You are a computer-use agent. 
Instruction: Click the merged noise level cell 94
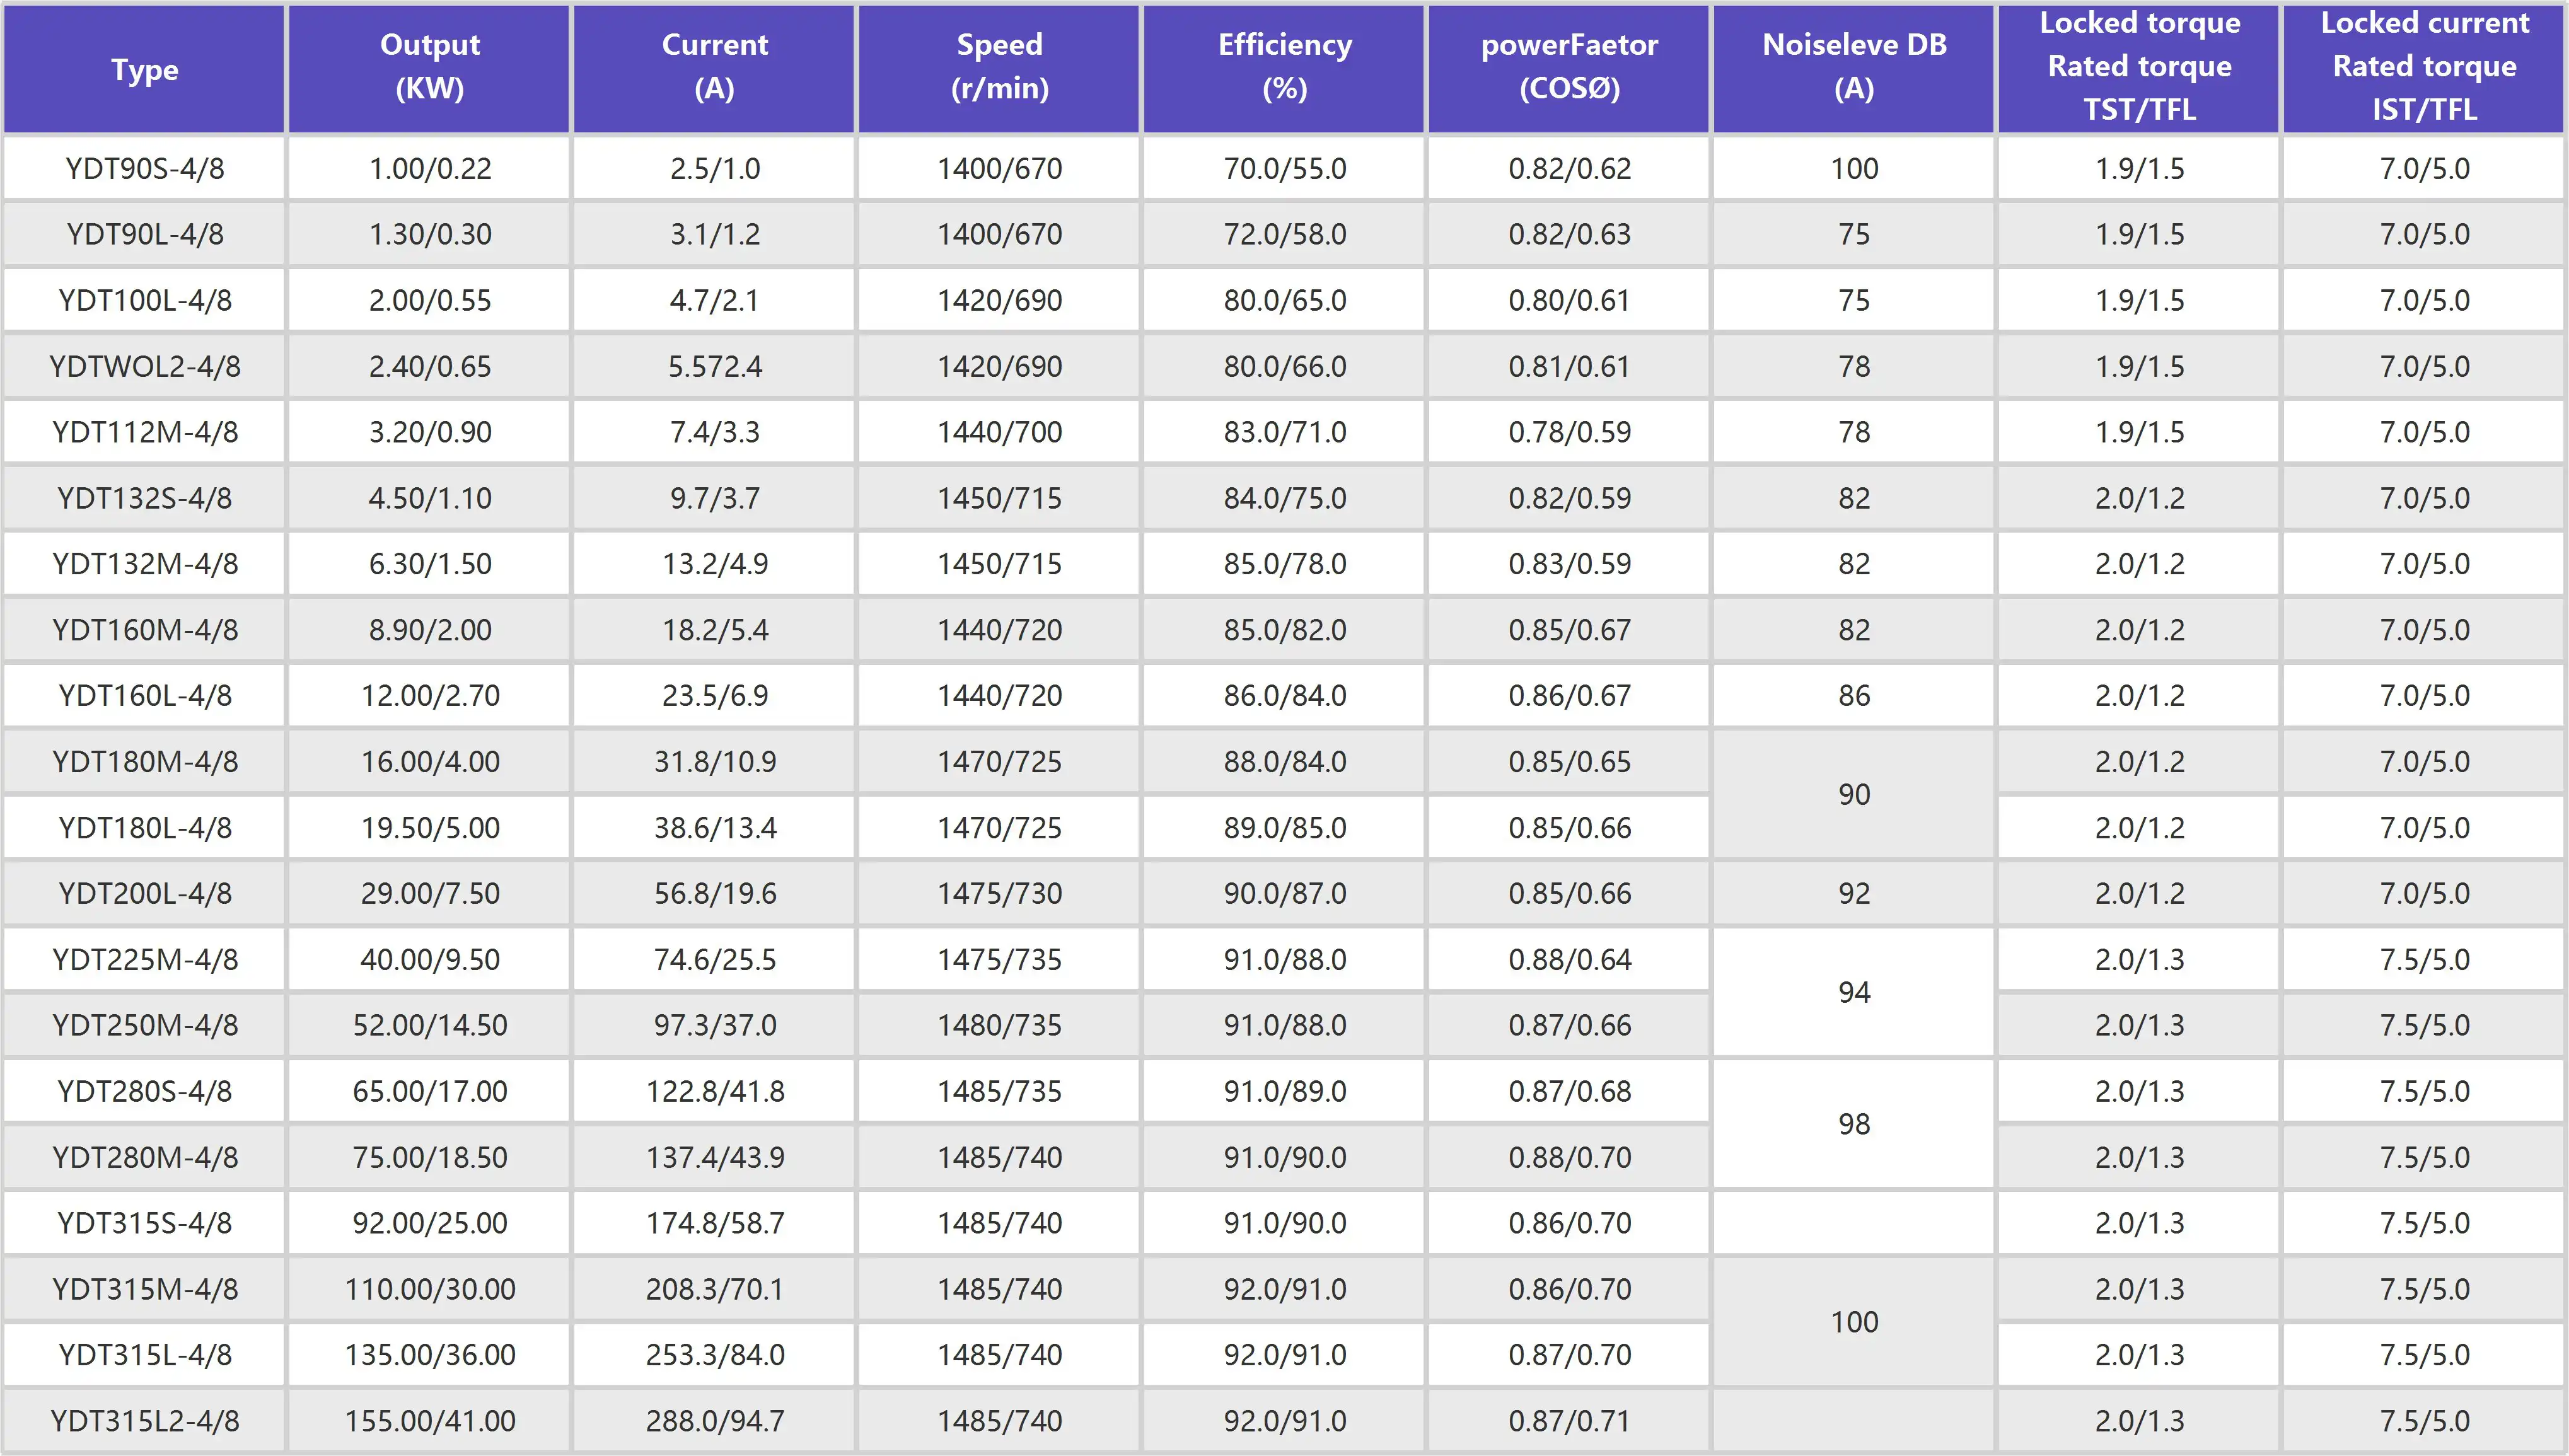point(1854,992)
